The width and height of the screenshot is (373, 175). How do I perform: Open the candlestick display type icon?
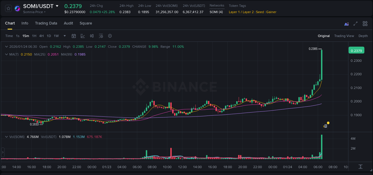92,36
